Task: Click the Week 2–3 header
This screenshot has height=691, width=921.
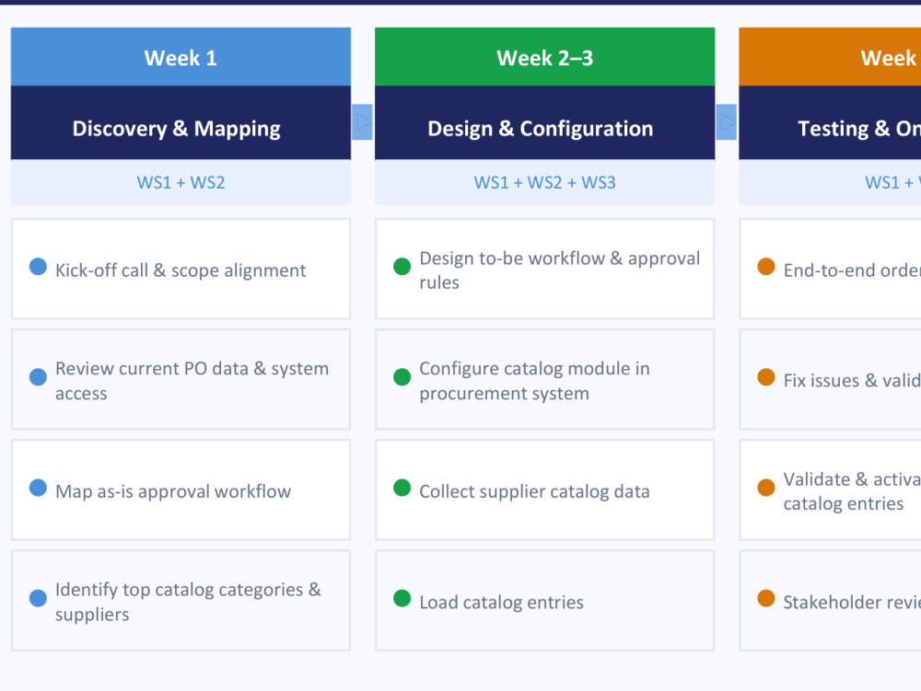Action: (x=544, y=57)
